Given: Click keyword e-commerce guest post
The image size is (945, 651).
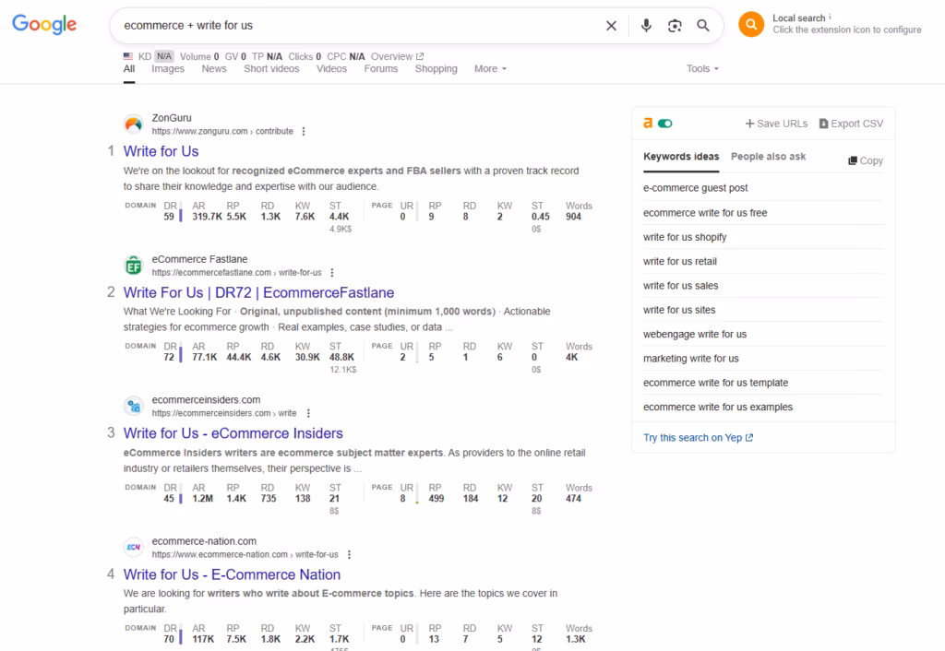Looking at the screenshot, I should pyautogui.click(x=695, y=188).
